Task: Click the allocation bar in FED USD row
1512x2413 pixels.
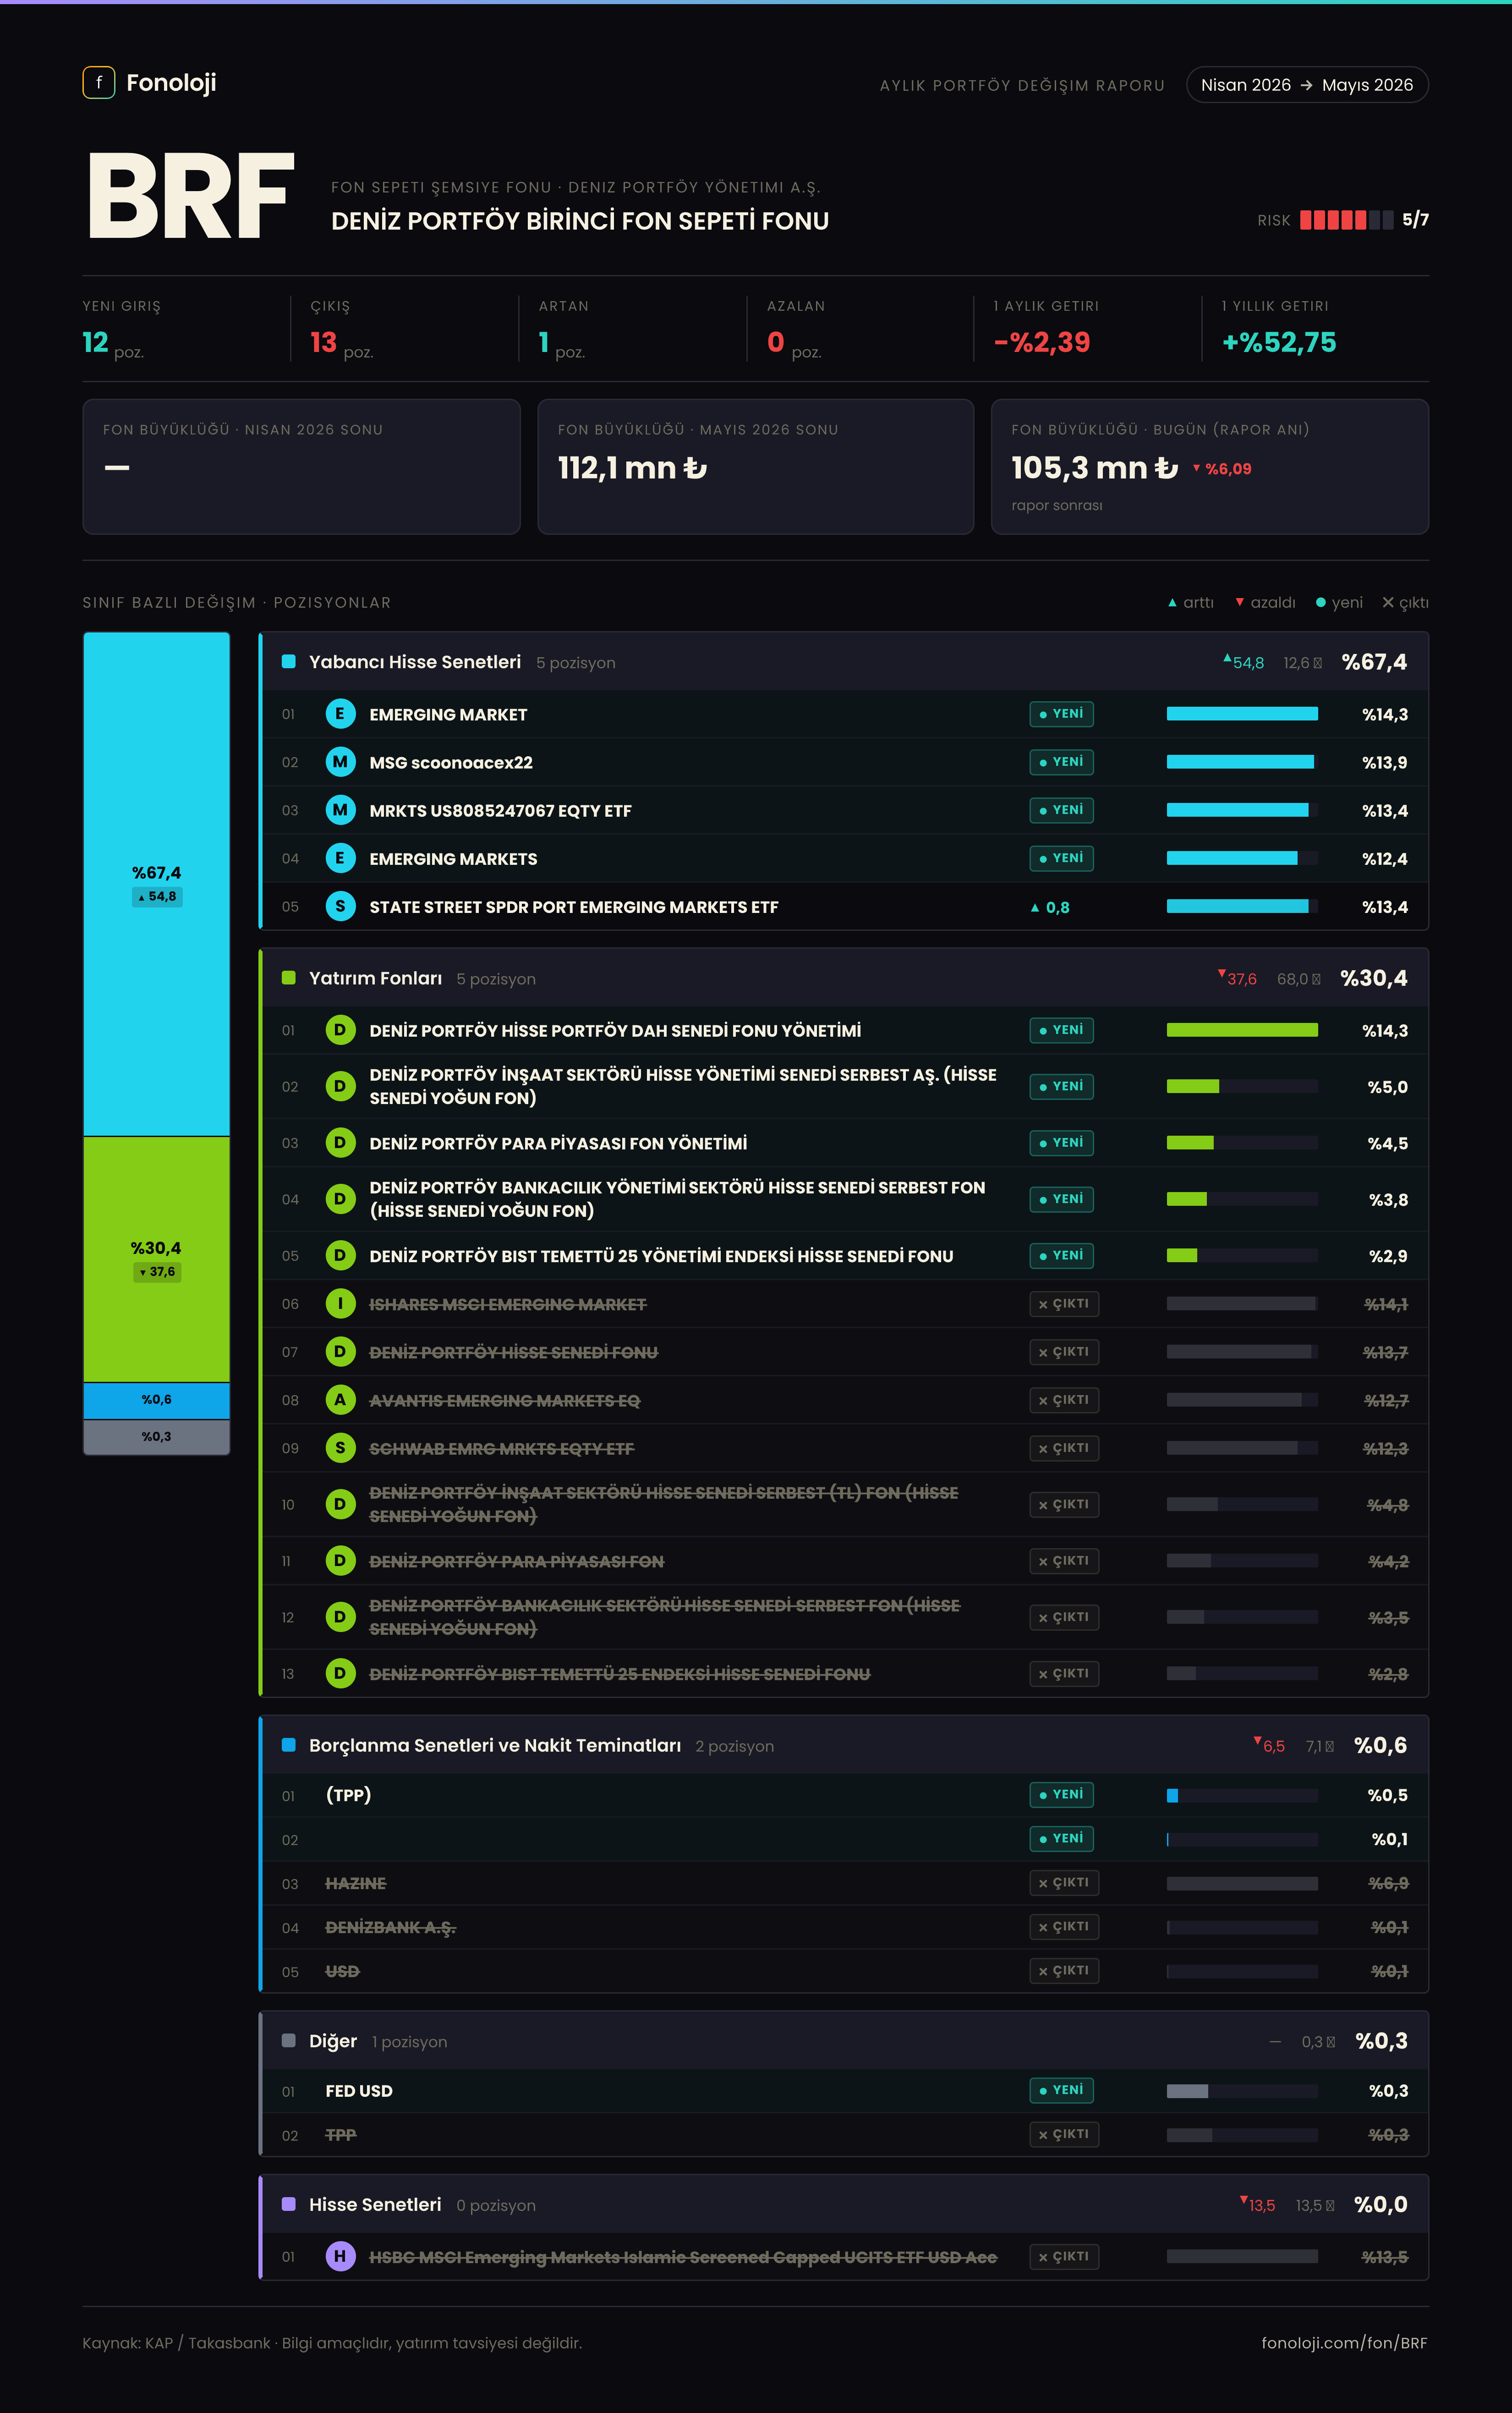Action: point(1242,2091)
